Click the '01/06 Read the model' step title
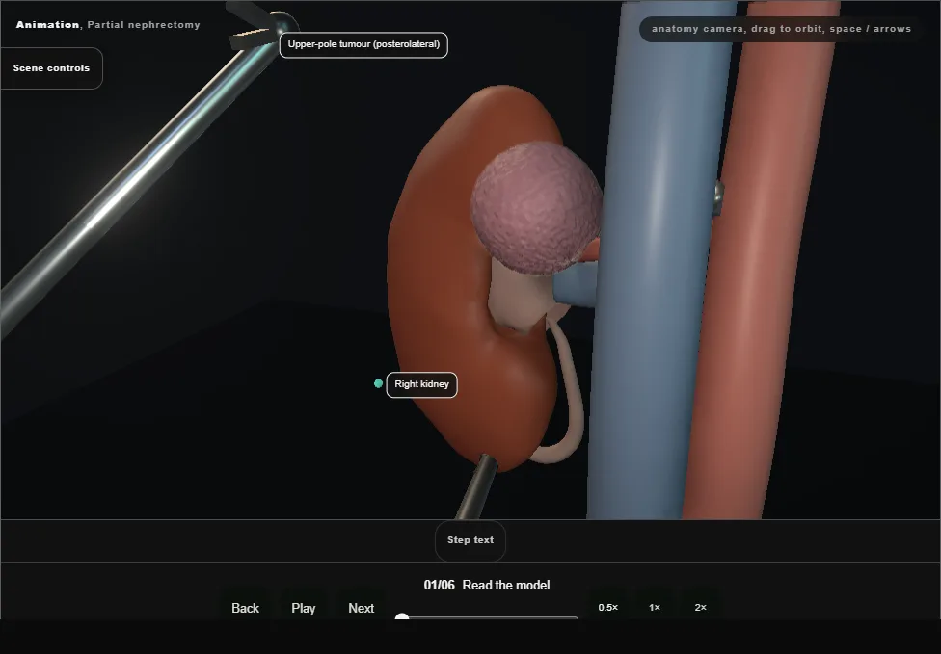Viewport: 941px width, 654px height. tap(487, 585)
